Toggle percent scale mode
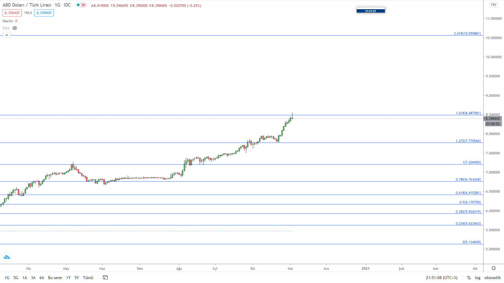Image resolution: width=504 pixels, height=283 pixels. tap(469, 278)
